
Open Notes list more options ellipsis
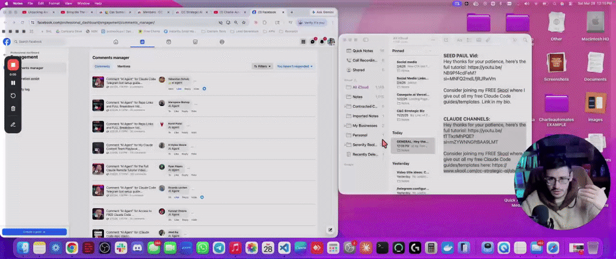[x=433, y=40]
